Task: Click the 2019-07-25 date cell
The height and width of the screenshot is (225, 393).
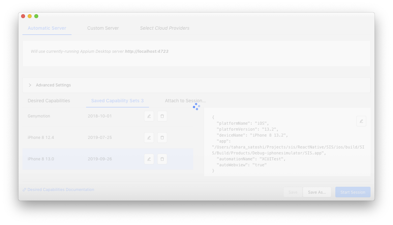Action: coord(100,138)
